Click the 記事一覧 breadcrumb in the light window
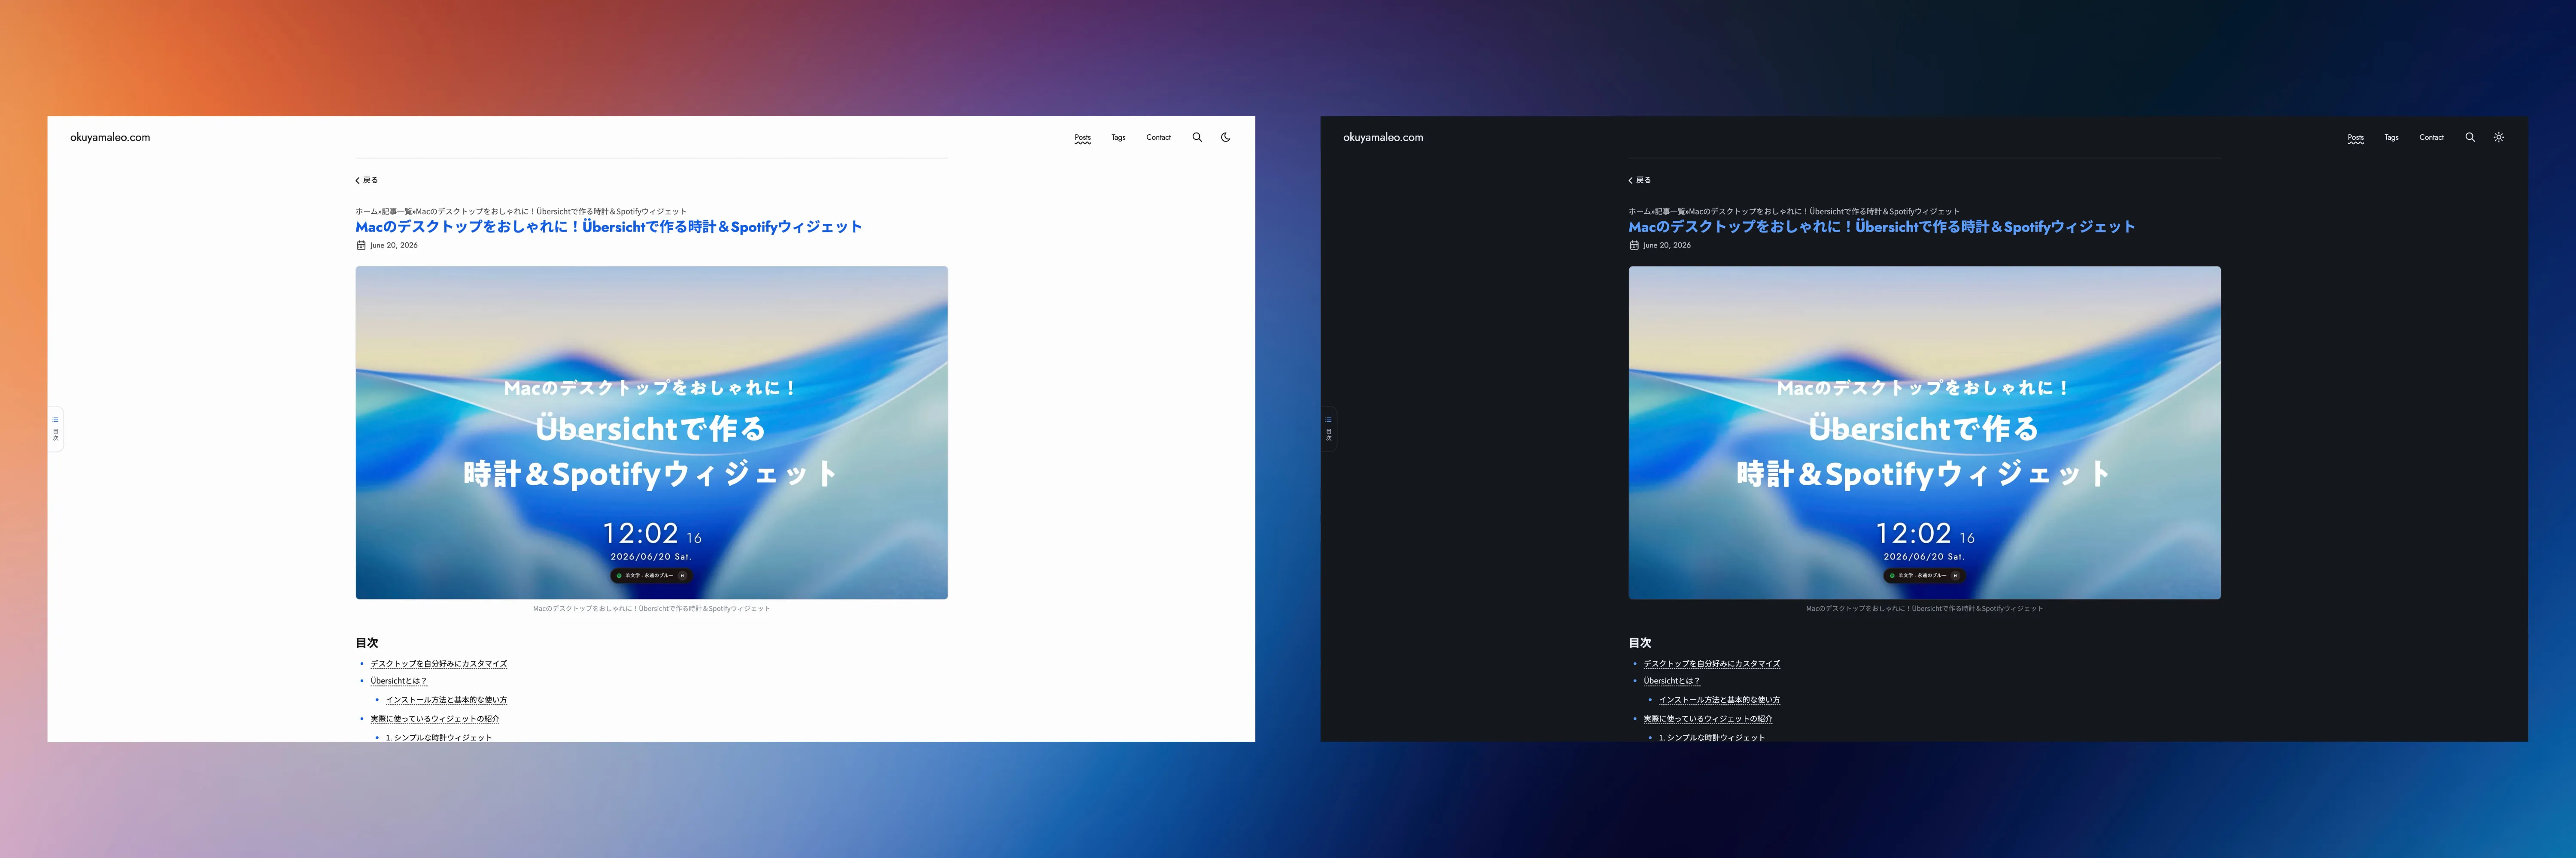Image resolution: width=2576 pixels, height=858 pixels. coord(398,212)
